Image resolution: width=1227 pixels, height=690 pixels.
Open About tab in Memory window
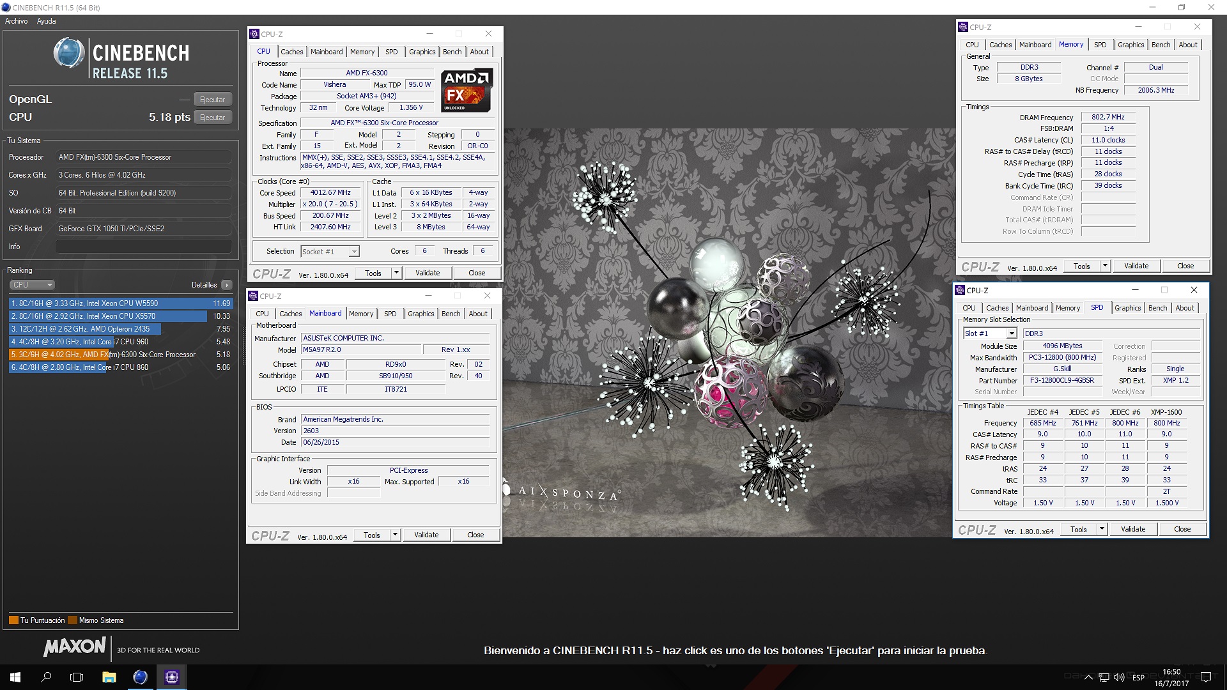(1188, 45)
